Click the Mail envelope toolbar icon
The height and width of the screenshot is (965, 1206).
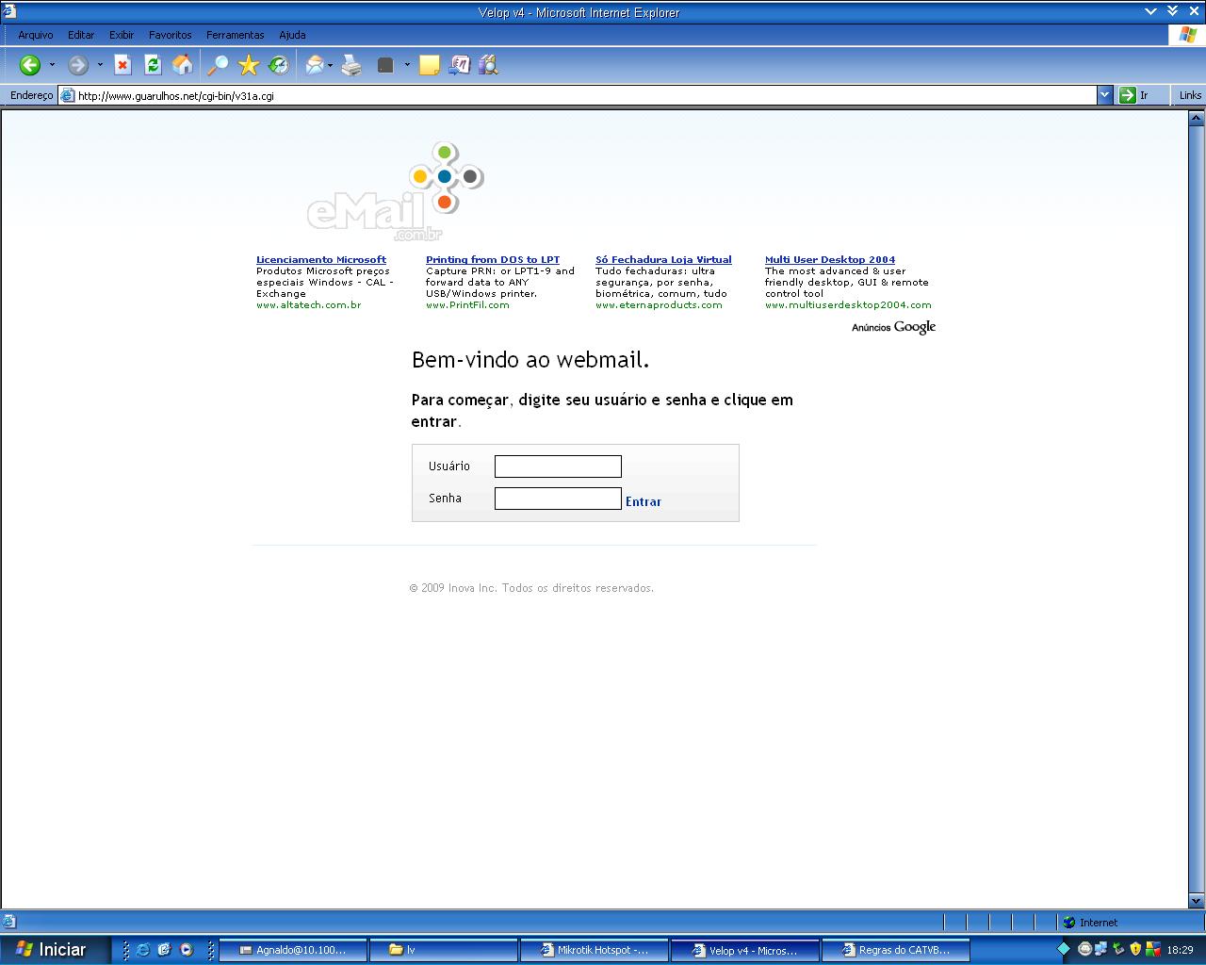click(x=315, y=65)
